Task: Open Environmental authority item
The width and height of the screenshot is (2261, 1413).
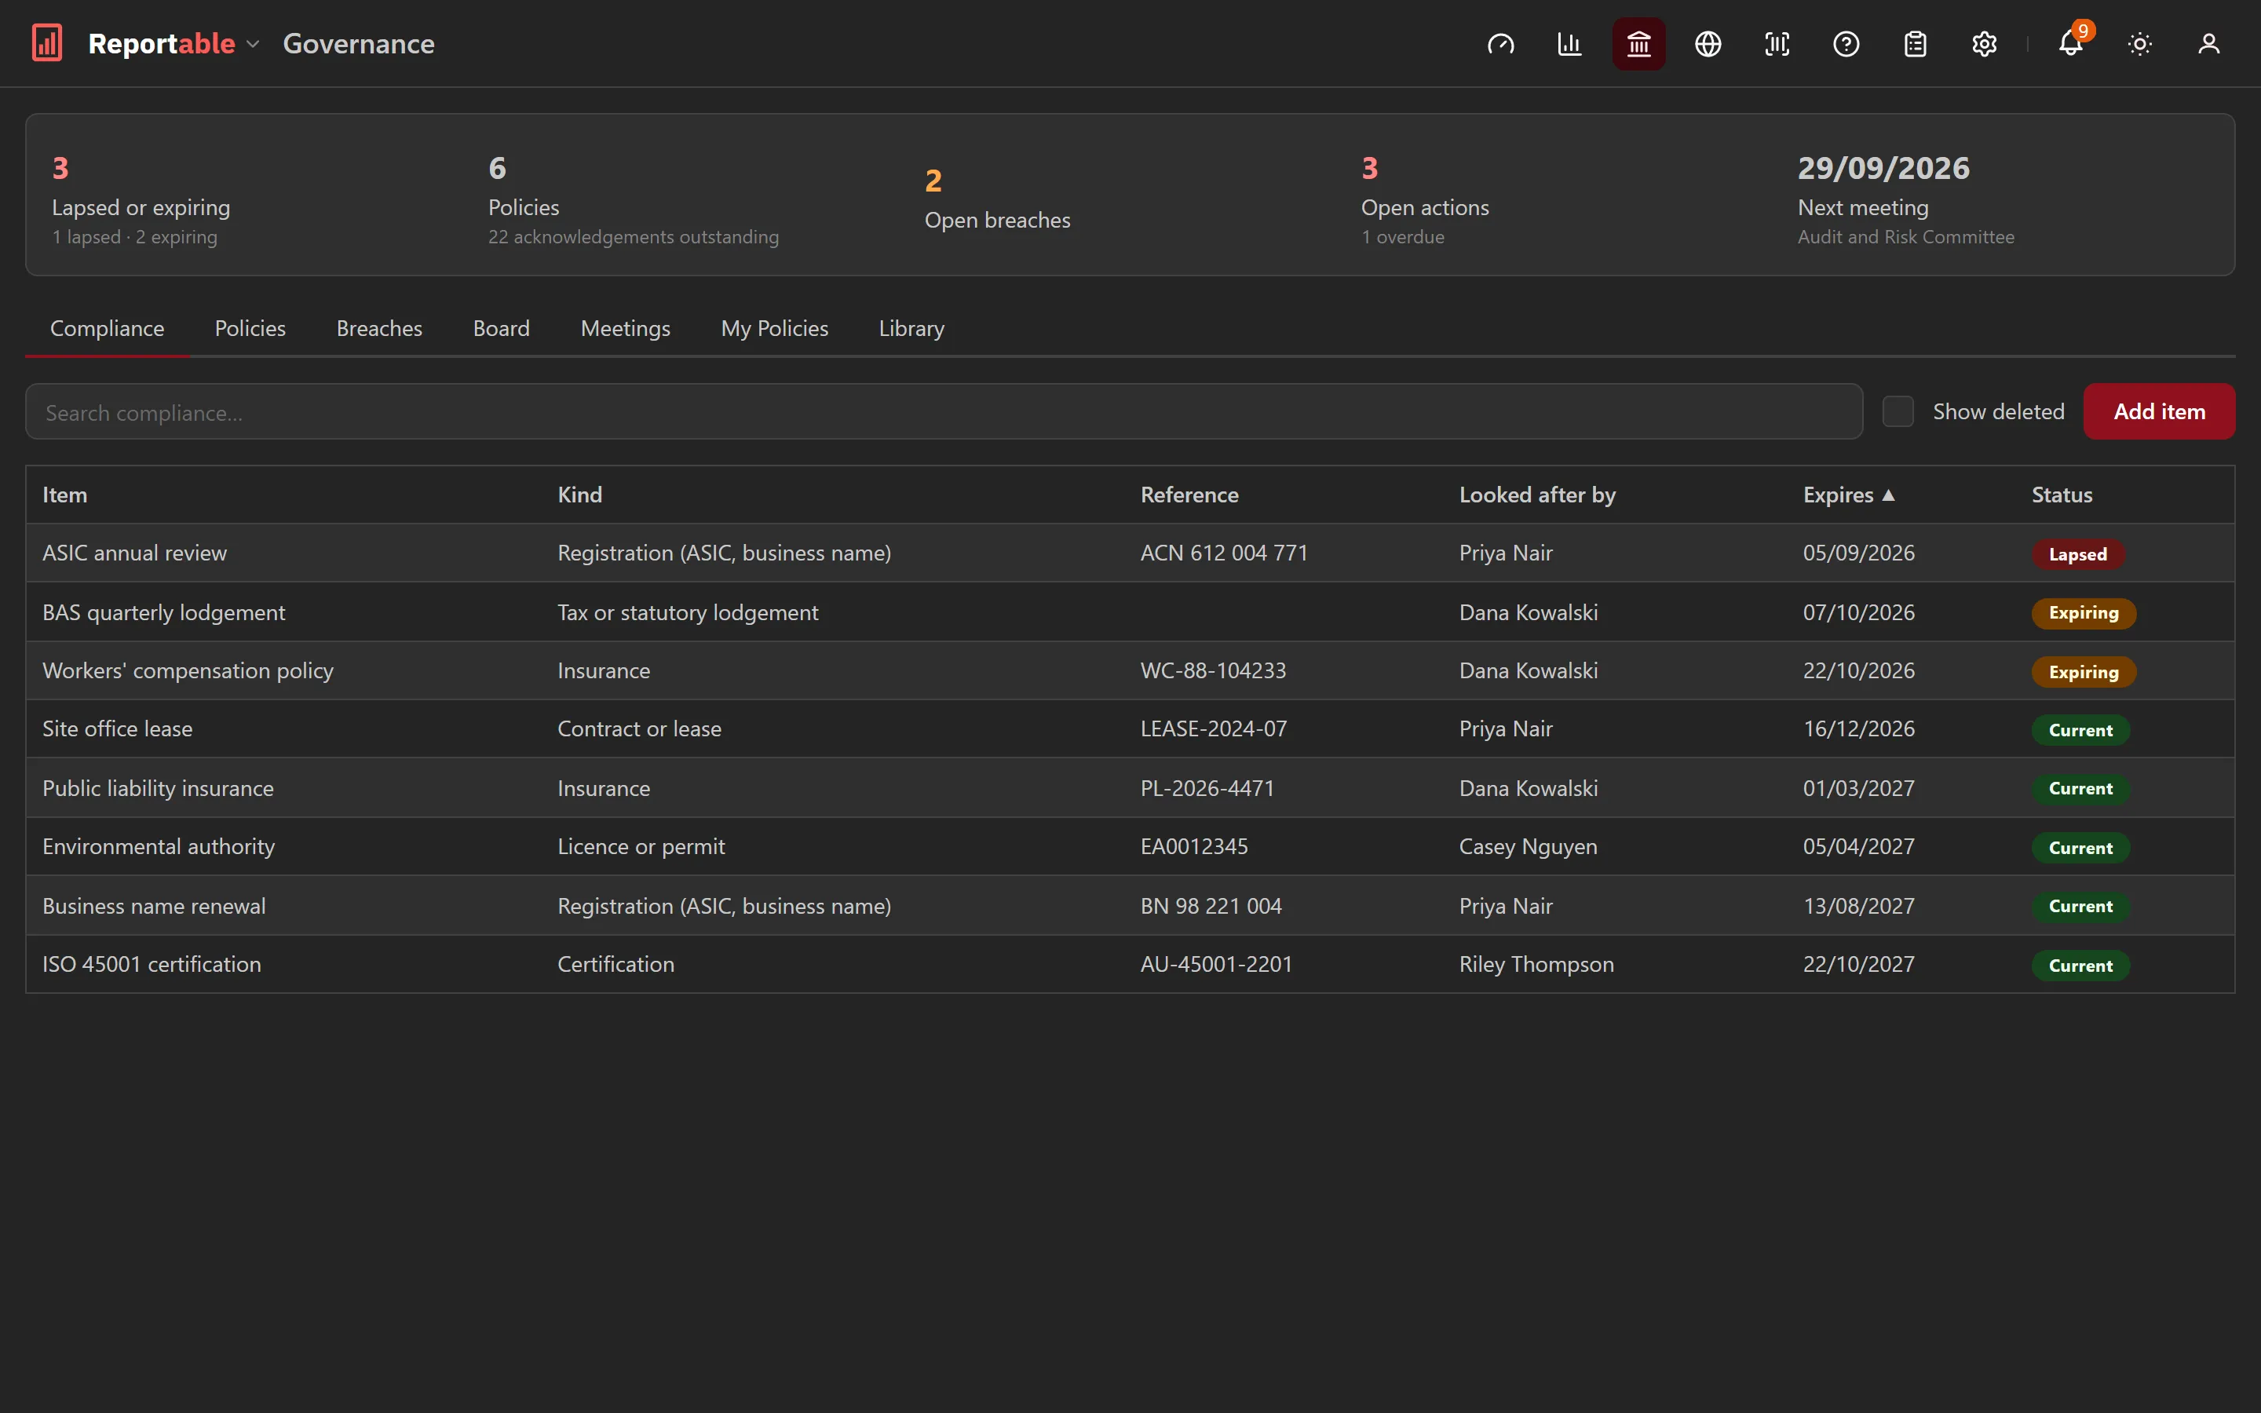Action: (x=1130, y=845)
